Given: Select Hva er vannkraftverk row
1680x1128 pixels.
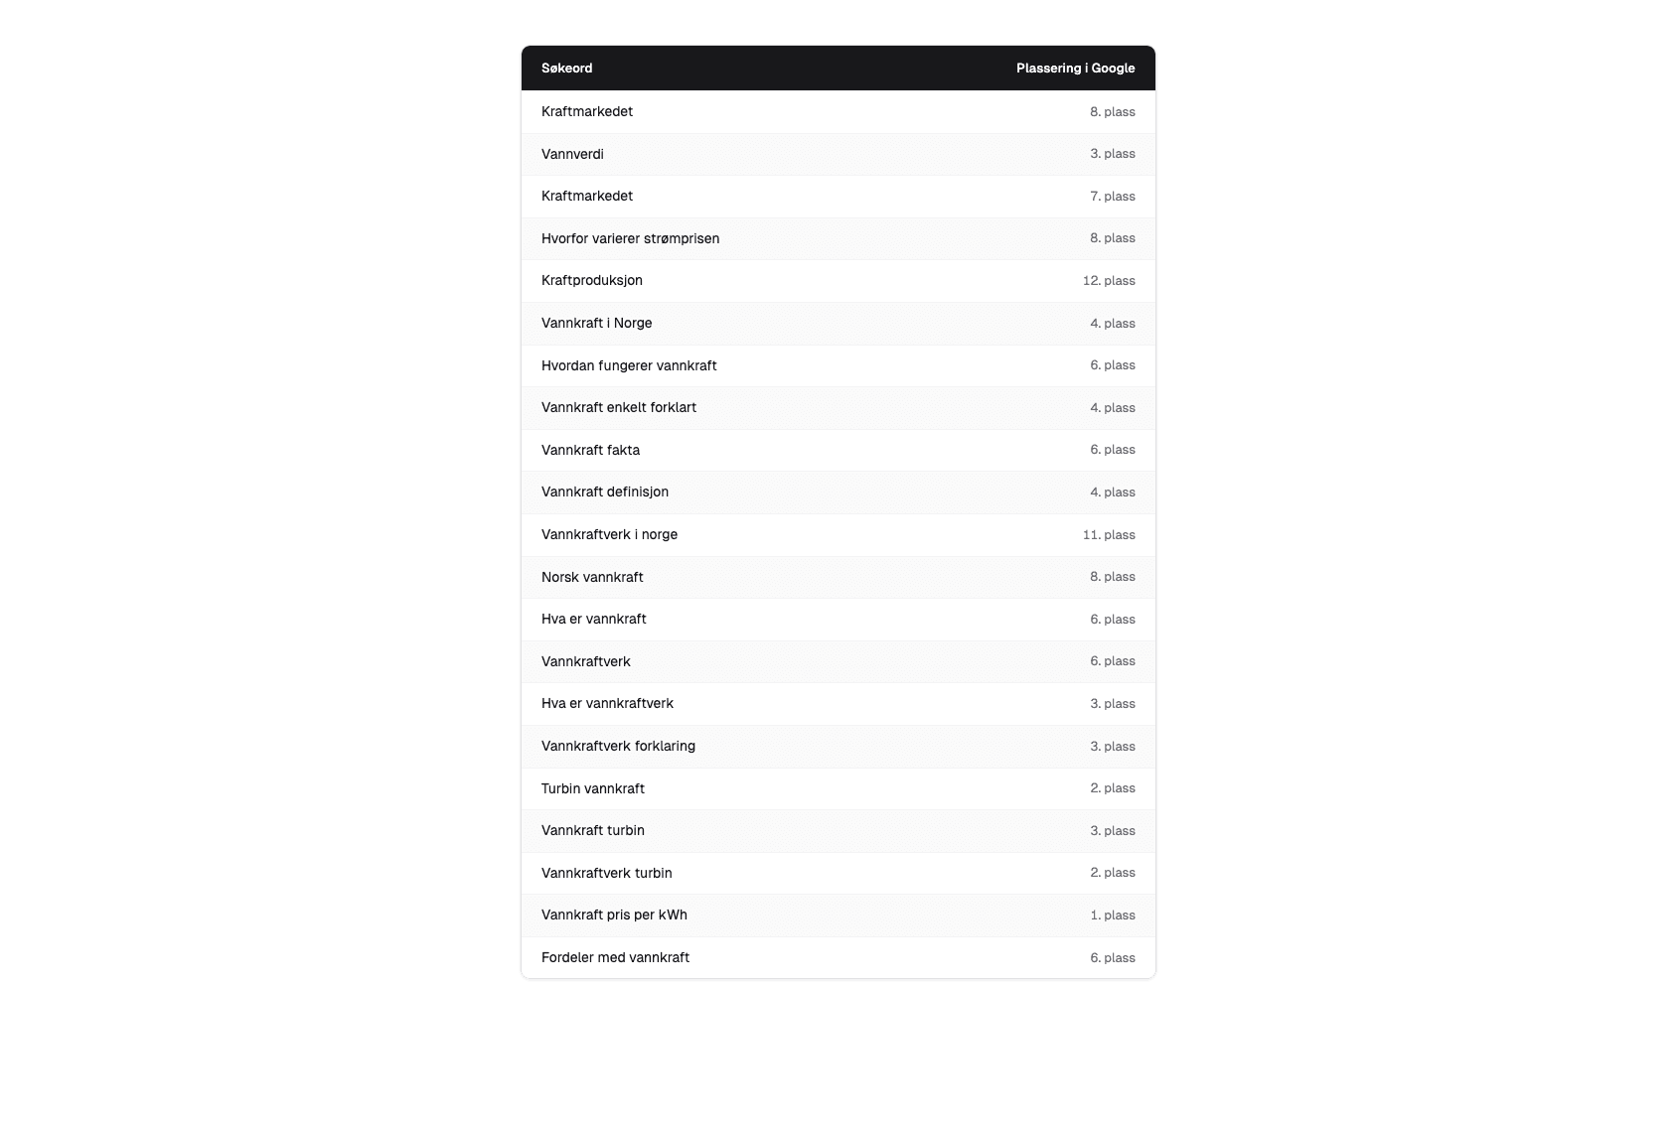Looking at the screenshot, I should click(839, 704).
